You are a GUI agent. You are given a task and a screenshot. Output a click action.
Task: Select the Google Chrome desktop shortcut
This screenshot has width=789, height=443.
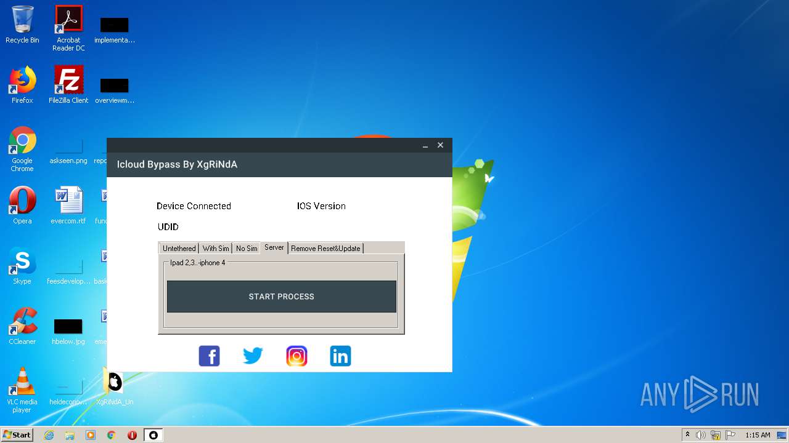pos(22,149)
